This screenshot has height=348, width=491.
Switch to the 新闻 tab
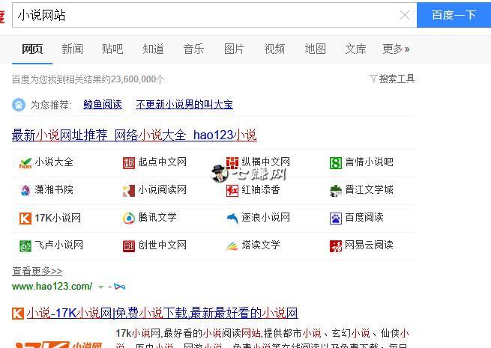73,49
